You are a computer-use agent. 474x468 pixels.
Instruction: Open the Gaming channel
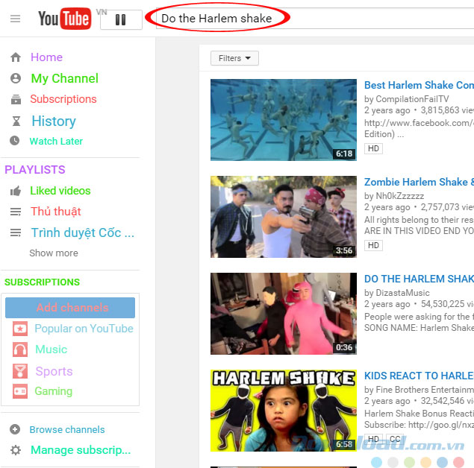(x=54, y=391)
